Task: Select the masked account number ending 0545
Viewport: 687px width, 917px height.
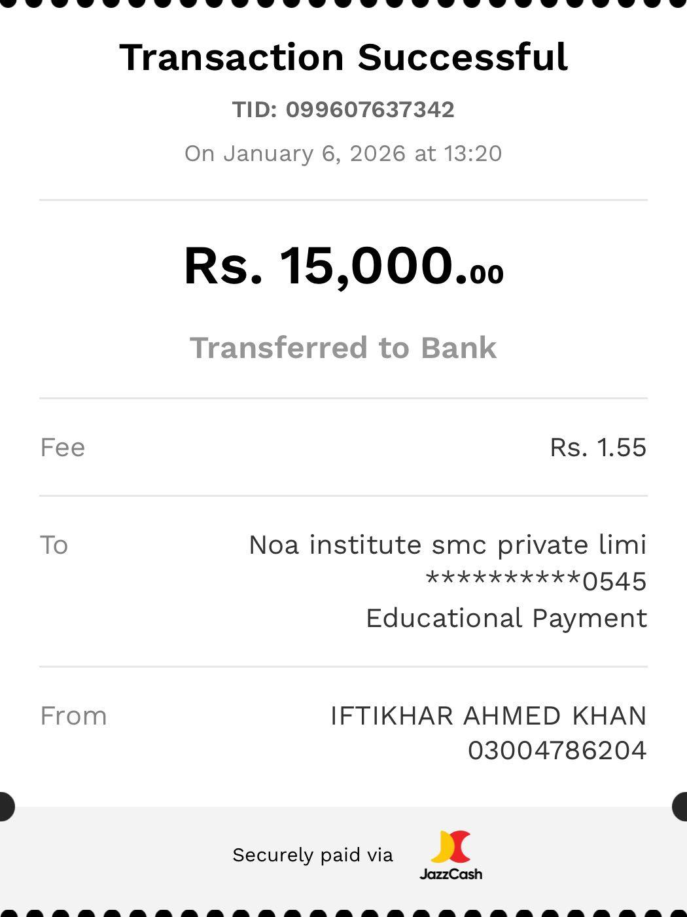Action: (x=536, y=581)
